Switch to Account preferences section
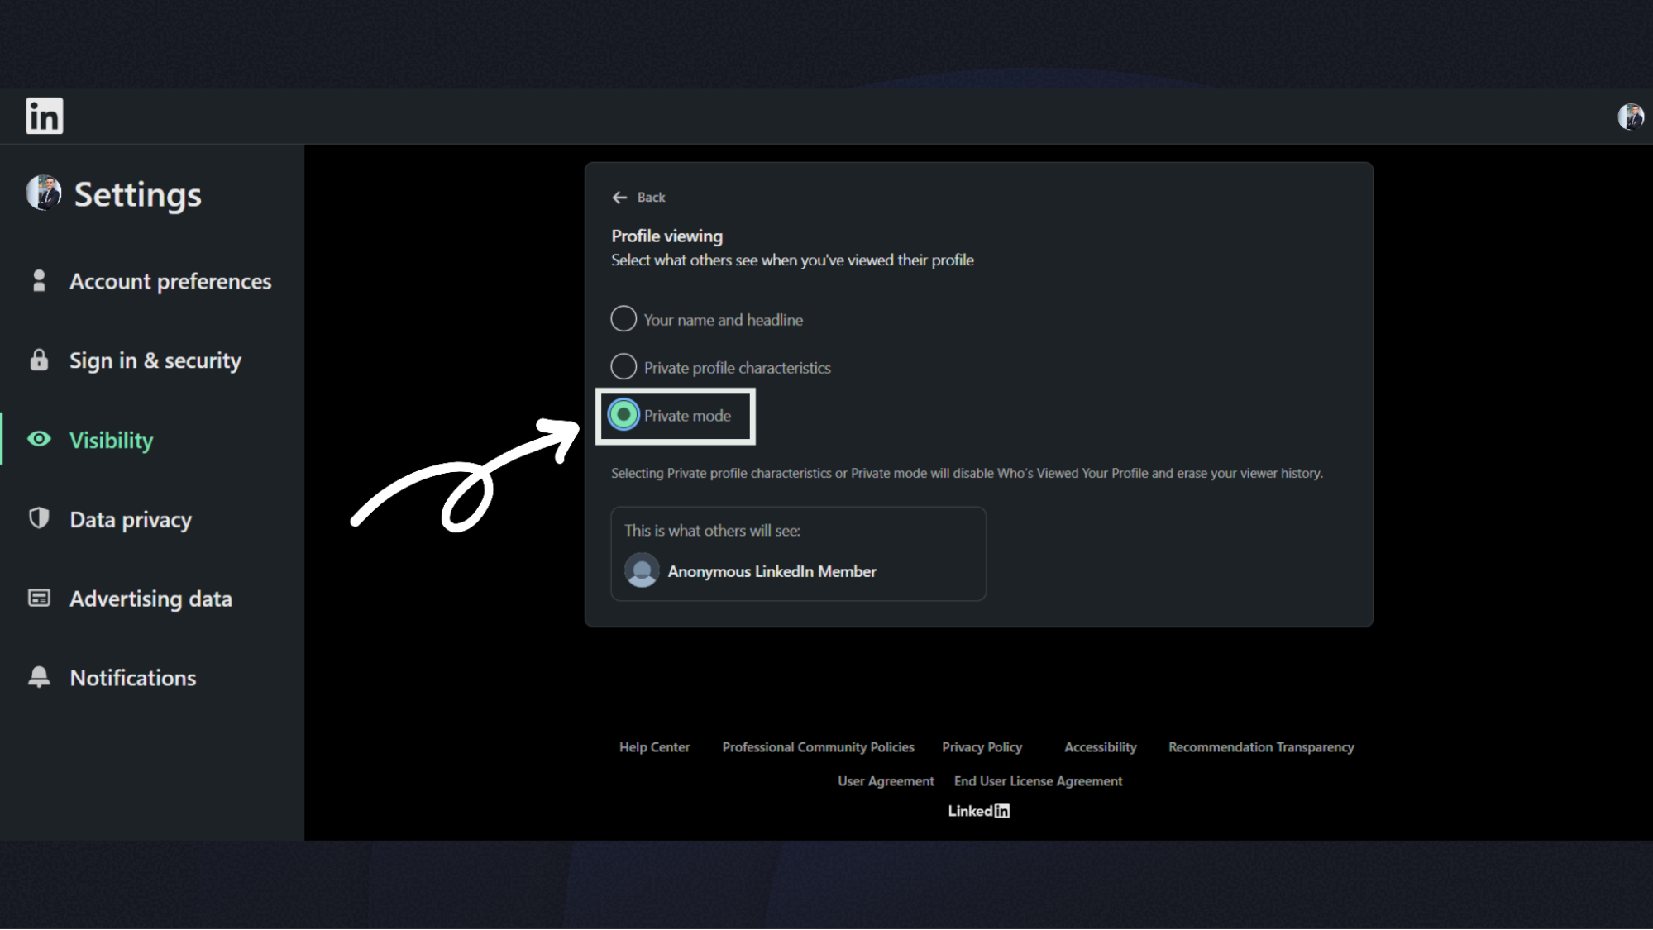Screen dimensions: 1653x930 point(170,281)
